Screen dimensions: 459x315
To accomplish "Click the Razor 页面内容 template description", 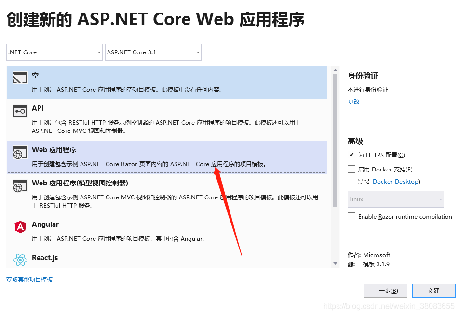I will coord(149,164).
